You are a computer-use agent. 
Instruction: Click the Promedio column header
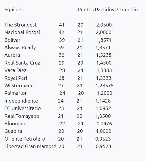126,10
